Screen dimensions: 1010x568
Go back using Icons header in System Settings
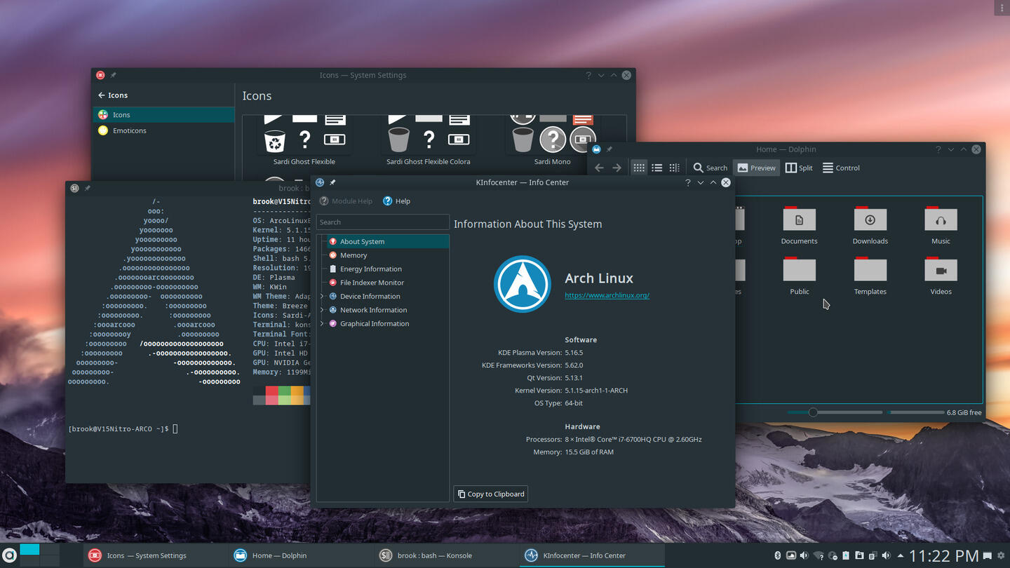click(x=113, y=95)
